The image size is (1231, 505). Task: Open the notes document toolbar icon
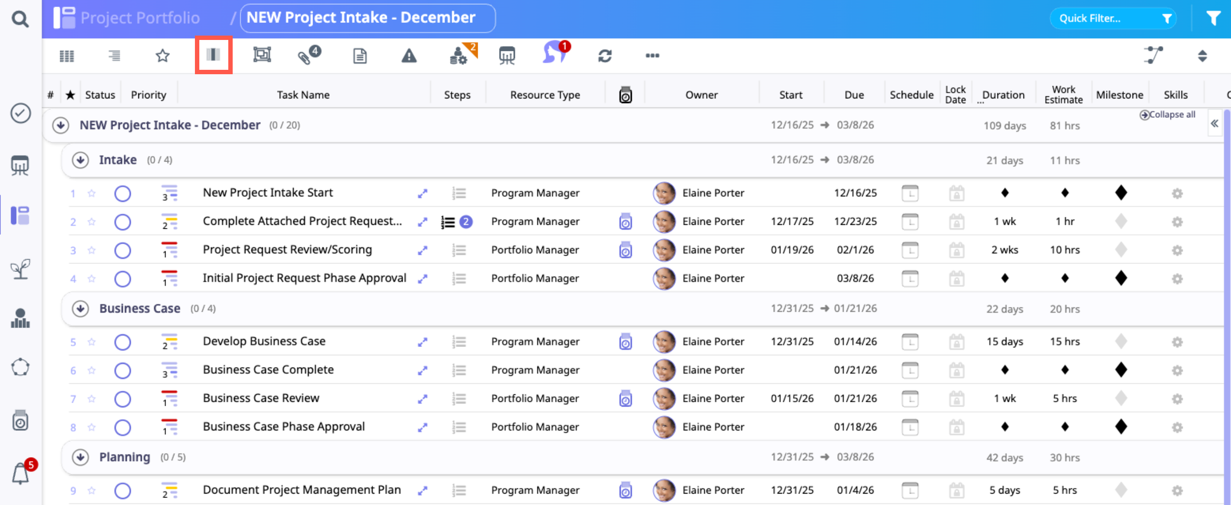(360, 56)
